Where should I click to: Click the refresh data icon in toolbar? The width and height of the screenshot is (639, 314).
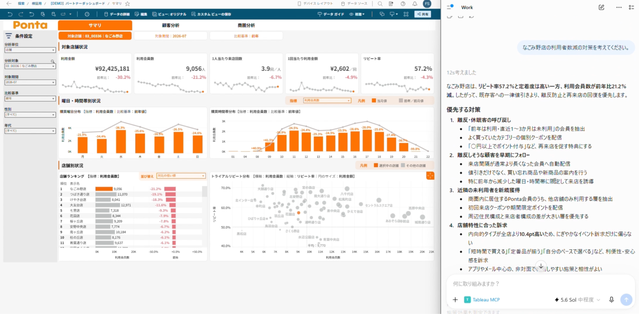point(43,14)
